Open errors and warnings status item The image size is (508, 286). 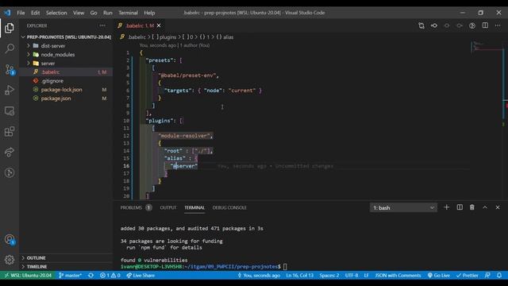tap(110, 276)
